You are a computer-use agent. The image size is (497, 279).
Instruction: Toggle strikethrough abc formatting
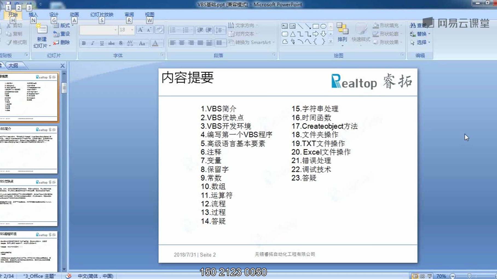111,43
